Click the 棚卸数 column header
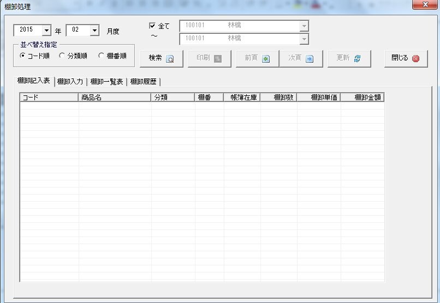440x303 pixels. point(278,97)
